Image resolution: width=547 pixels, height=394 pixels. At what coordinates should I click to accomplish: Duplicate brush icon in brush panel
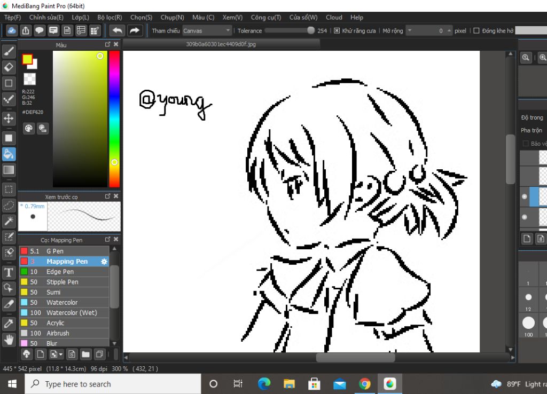[x=99, y=354]
